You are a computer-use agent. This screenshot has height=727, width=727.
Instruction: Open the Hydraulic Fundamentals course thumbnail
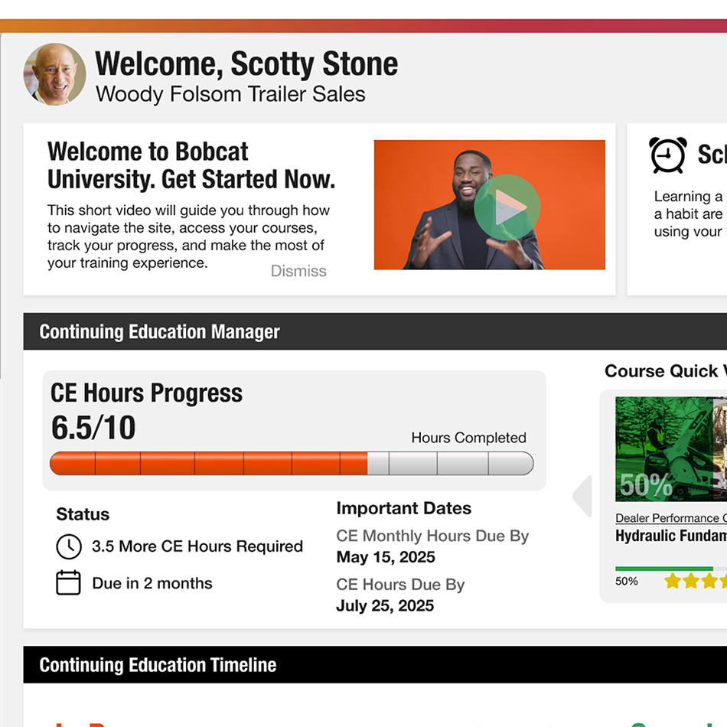coord(670,448)
